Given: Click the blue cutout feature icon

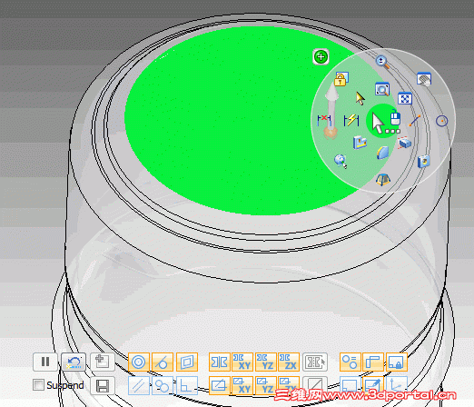Looking at the screenshot, I should (x=360, y=143).
